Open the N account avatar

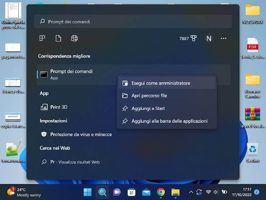click(x=209, y=38)
